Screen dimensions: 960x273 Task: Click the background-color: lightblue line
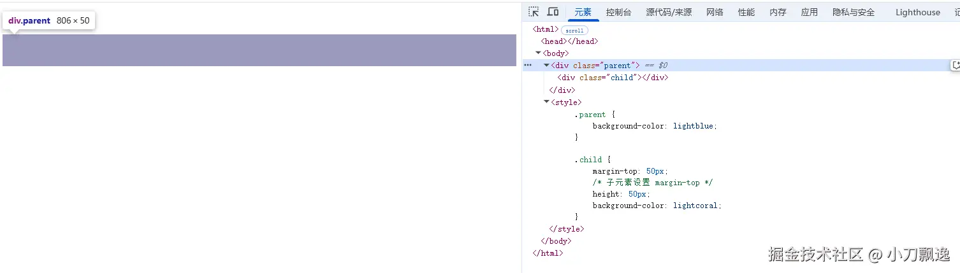(x=655, y=126)
